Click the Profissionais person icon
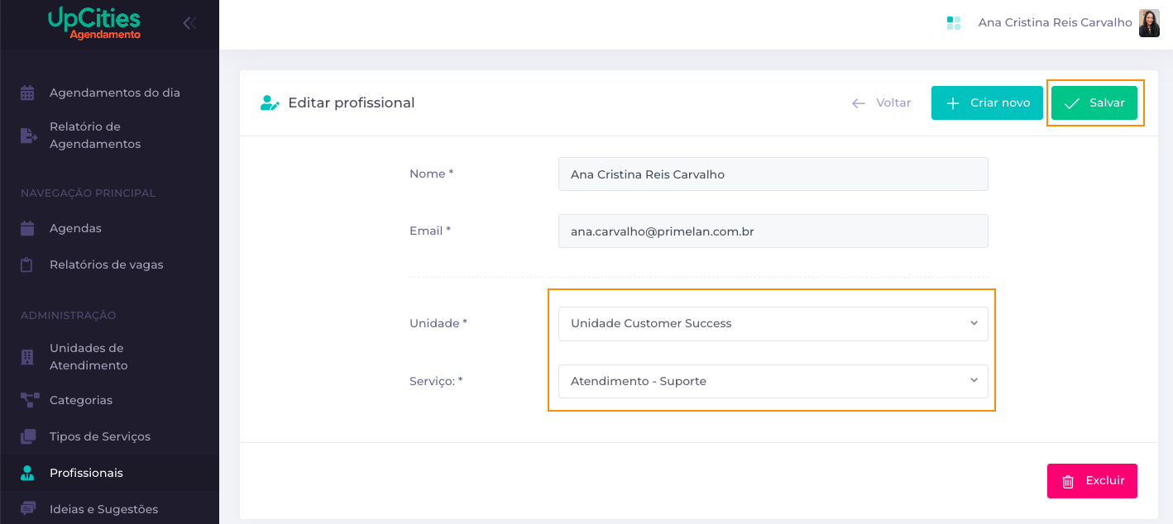The height and width of the screenshot is (524, 1173). pos(27,473)
